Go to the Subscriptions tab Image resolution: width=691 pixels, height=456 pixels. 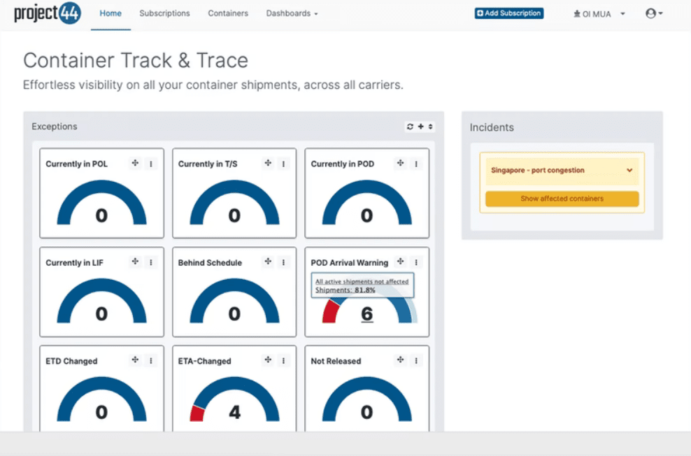coord(164,13)
